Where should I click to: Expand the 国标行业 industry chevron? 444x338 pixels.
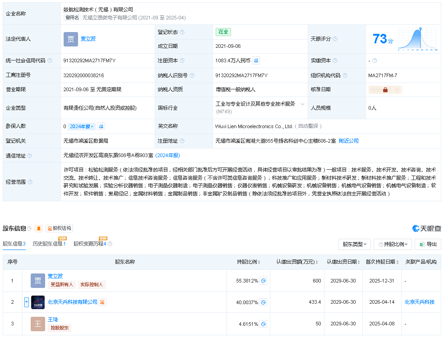pos(302,104)
